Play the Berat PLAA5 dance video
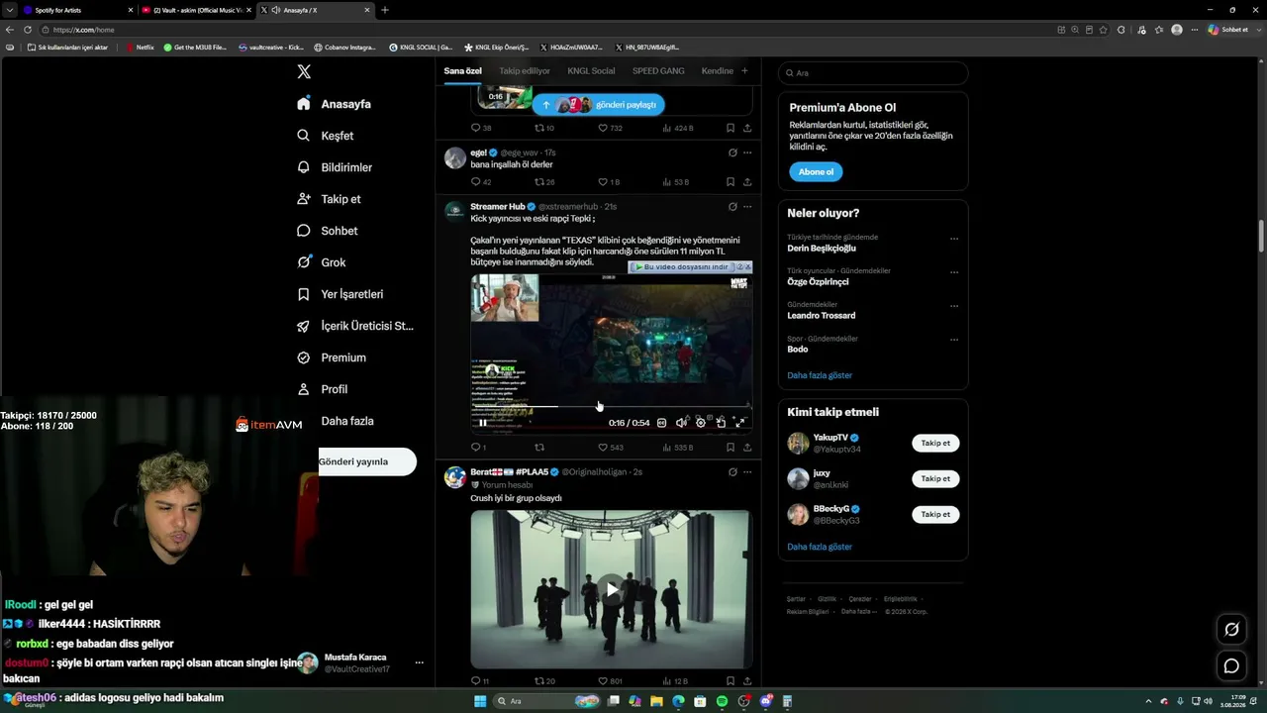This screenshot has height=713, width=1267. (611, 589)
